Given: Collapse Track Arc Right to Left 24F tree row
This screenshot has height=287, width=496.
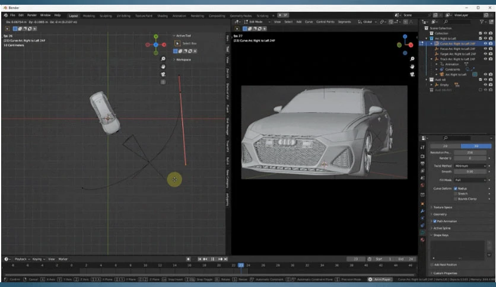Looking at the screenshot, I should coord(431,59).
